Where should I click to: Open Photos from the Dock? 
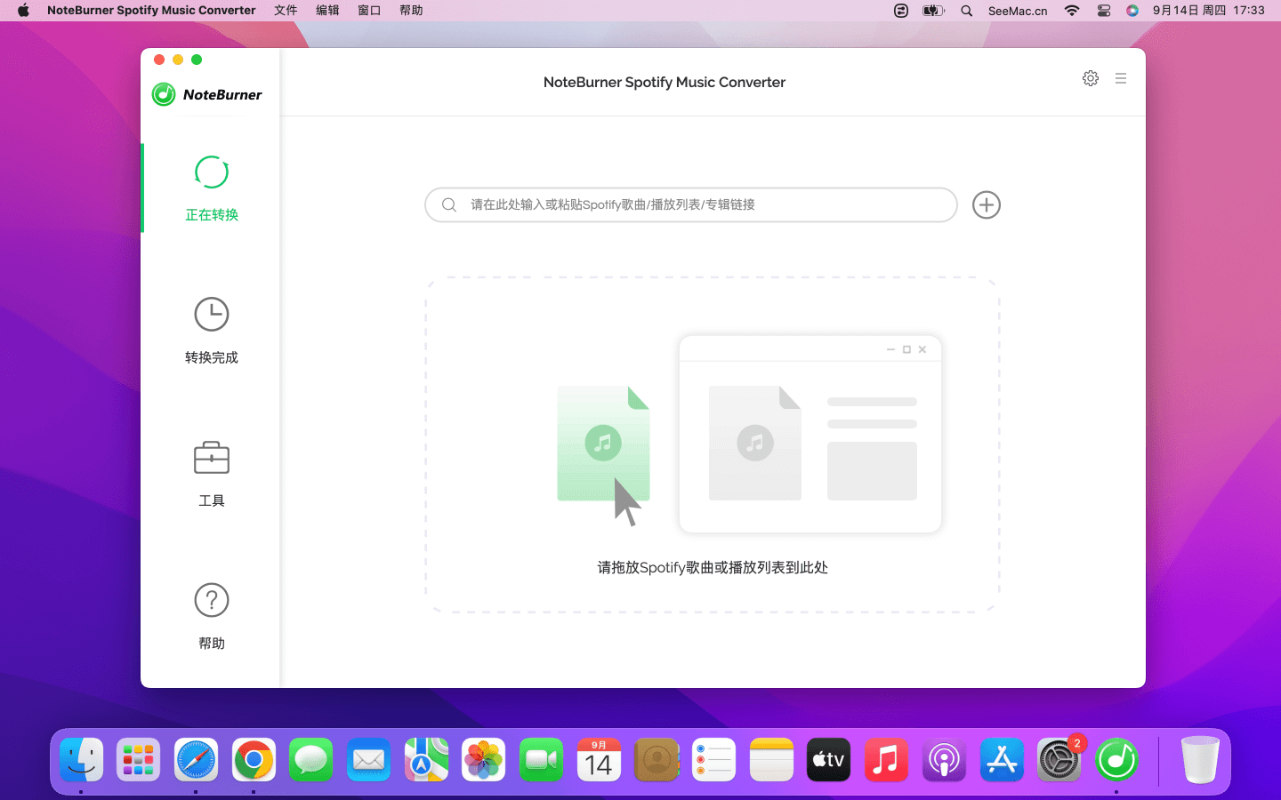483,760
